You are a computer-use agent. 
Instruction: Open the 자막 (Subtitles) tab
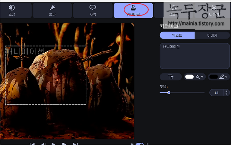click(x=93, y=10)
